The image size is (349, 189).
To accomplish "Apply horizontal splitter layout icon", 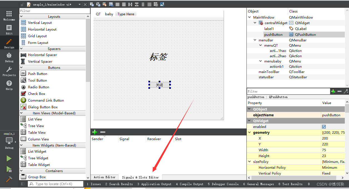I will coord(130,4).
